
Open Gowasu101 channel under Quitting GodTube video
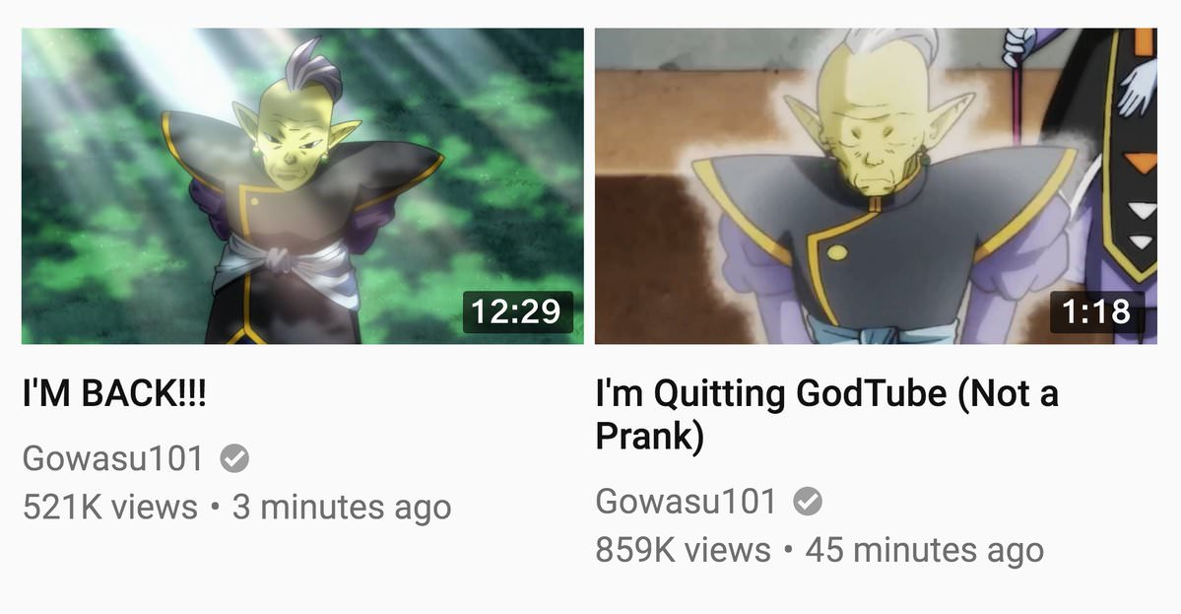click(x=686, y=501)
